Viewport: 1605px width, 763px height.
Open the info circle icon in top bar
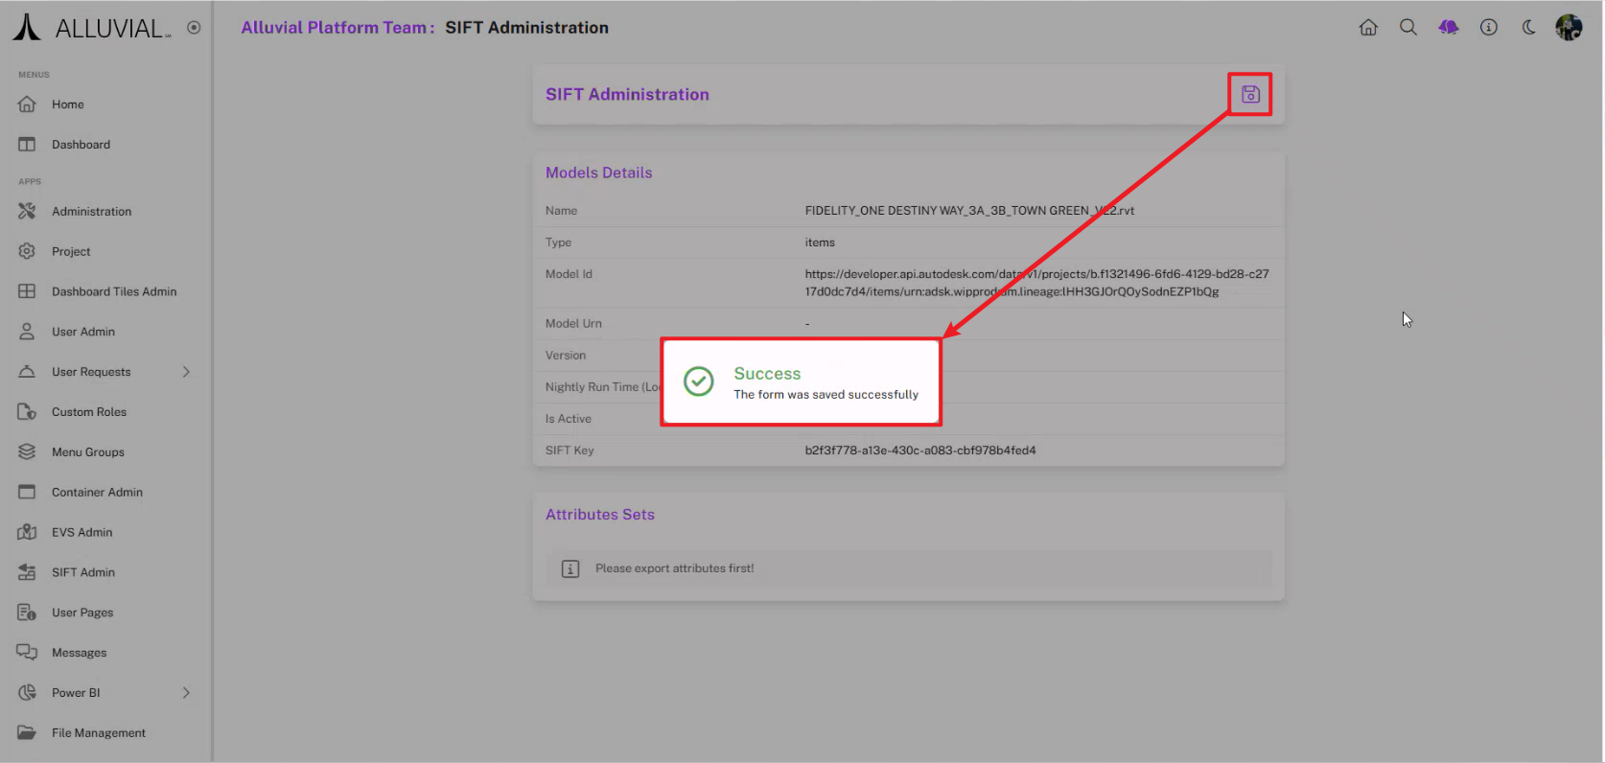(x=1489, y=28)
